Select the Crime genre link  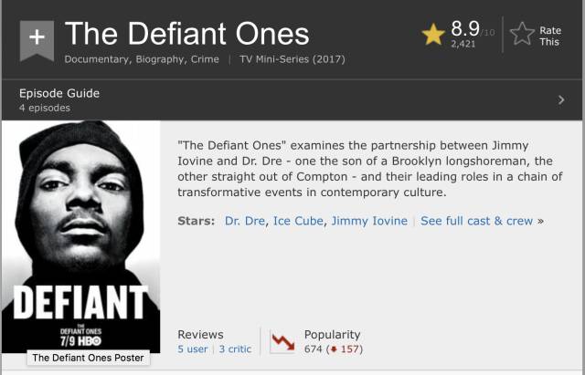[205, 59]
